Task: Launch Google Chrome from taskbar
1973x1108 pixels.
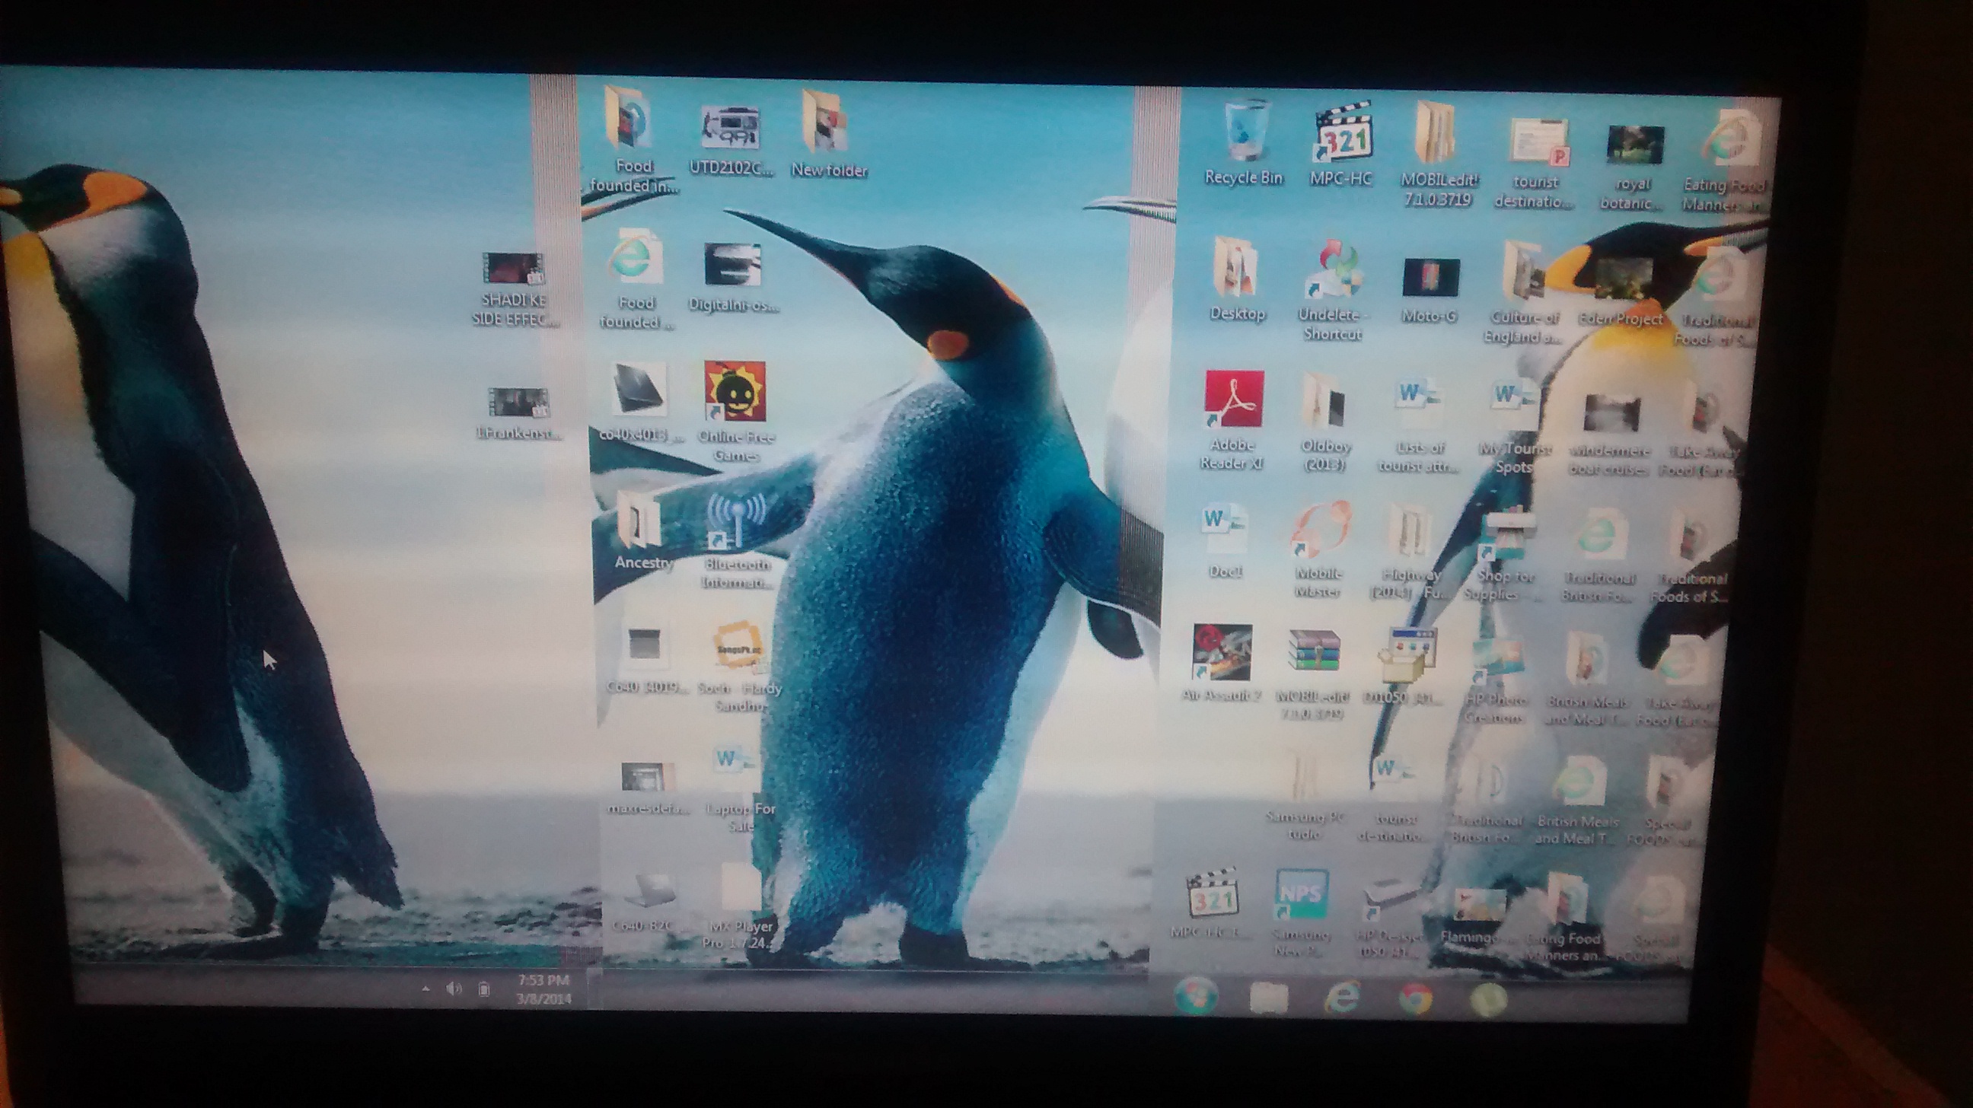Action: 1415,999
